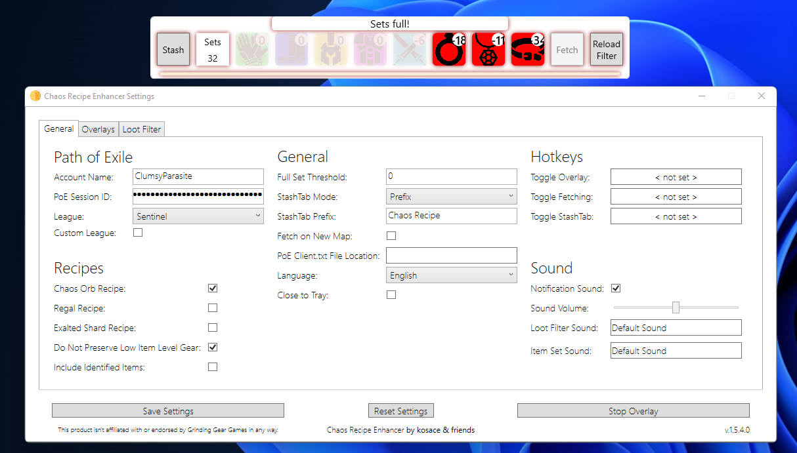Viewport: 797px width, 453px height.
Task: Click the Save Settings button
Action: click(168, 410)
